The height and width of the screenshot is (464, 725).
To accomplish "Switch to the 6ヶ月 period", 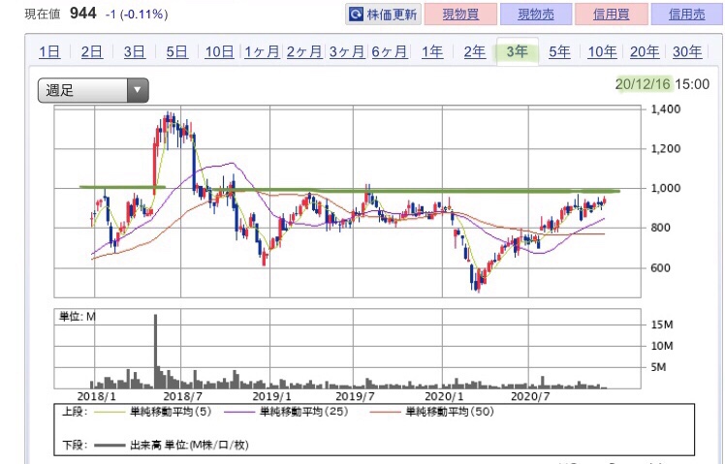I will [x=390, y=51].
